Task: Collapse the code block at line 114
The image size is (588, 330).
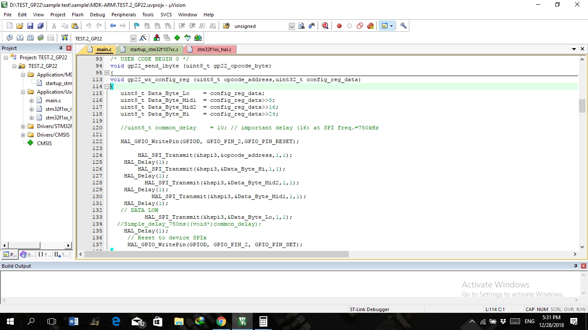Action: 107,86
